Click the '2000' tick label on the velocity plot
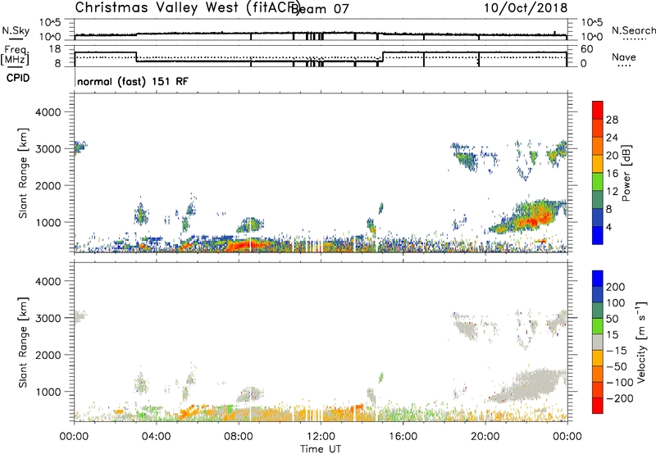This screenshot has height=454, width=656. (x=48, y=355)
